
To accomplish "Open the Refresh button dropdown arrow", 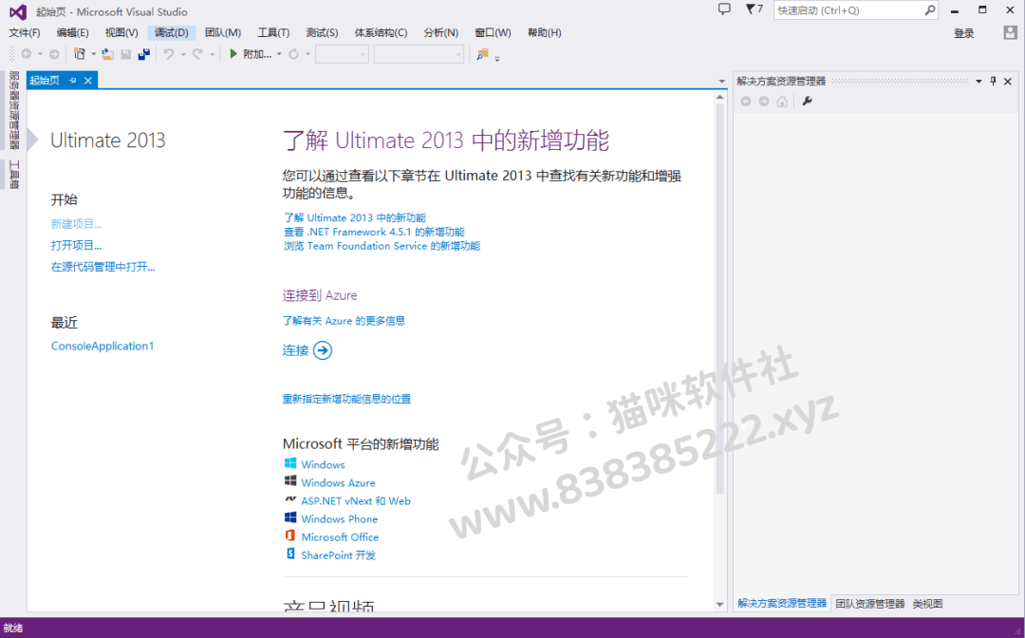I will pyautogui.click(x=307, y=54).
